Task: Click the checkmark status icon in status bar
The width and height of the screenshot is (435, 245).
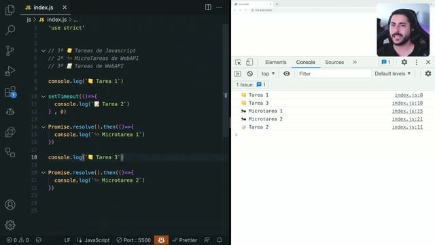Action: point(39,240)
